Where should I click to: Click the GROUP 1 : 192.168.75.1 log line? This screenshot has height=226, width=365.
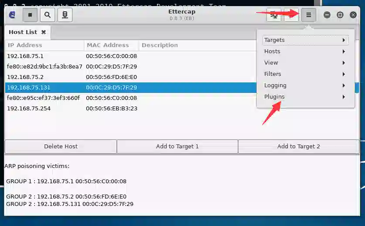(x=66, y=181)
